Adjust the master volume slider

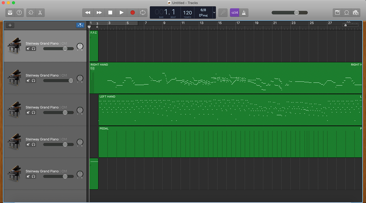click(290, 13)
